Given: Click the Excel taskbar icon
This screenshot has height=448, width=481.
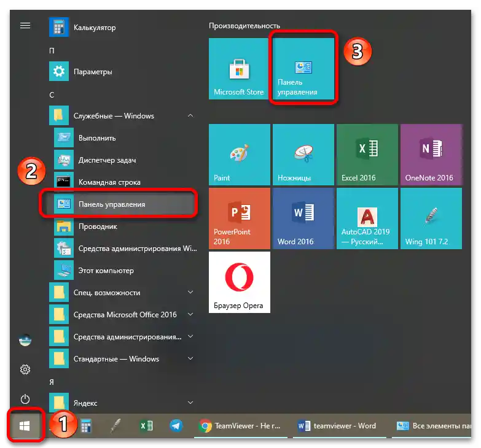Looking at the screenshot, I should coord(146,426).
